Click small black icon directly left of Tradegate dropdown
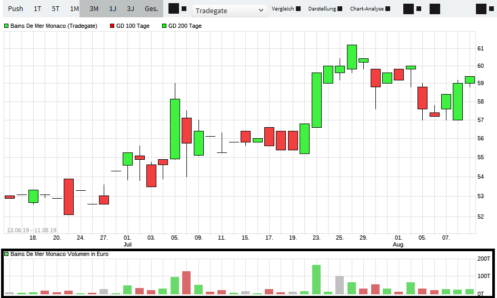The image size is (497, 298). coord(184,8)
